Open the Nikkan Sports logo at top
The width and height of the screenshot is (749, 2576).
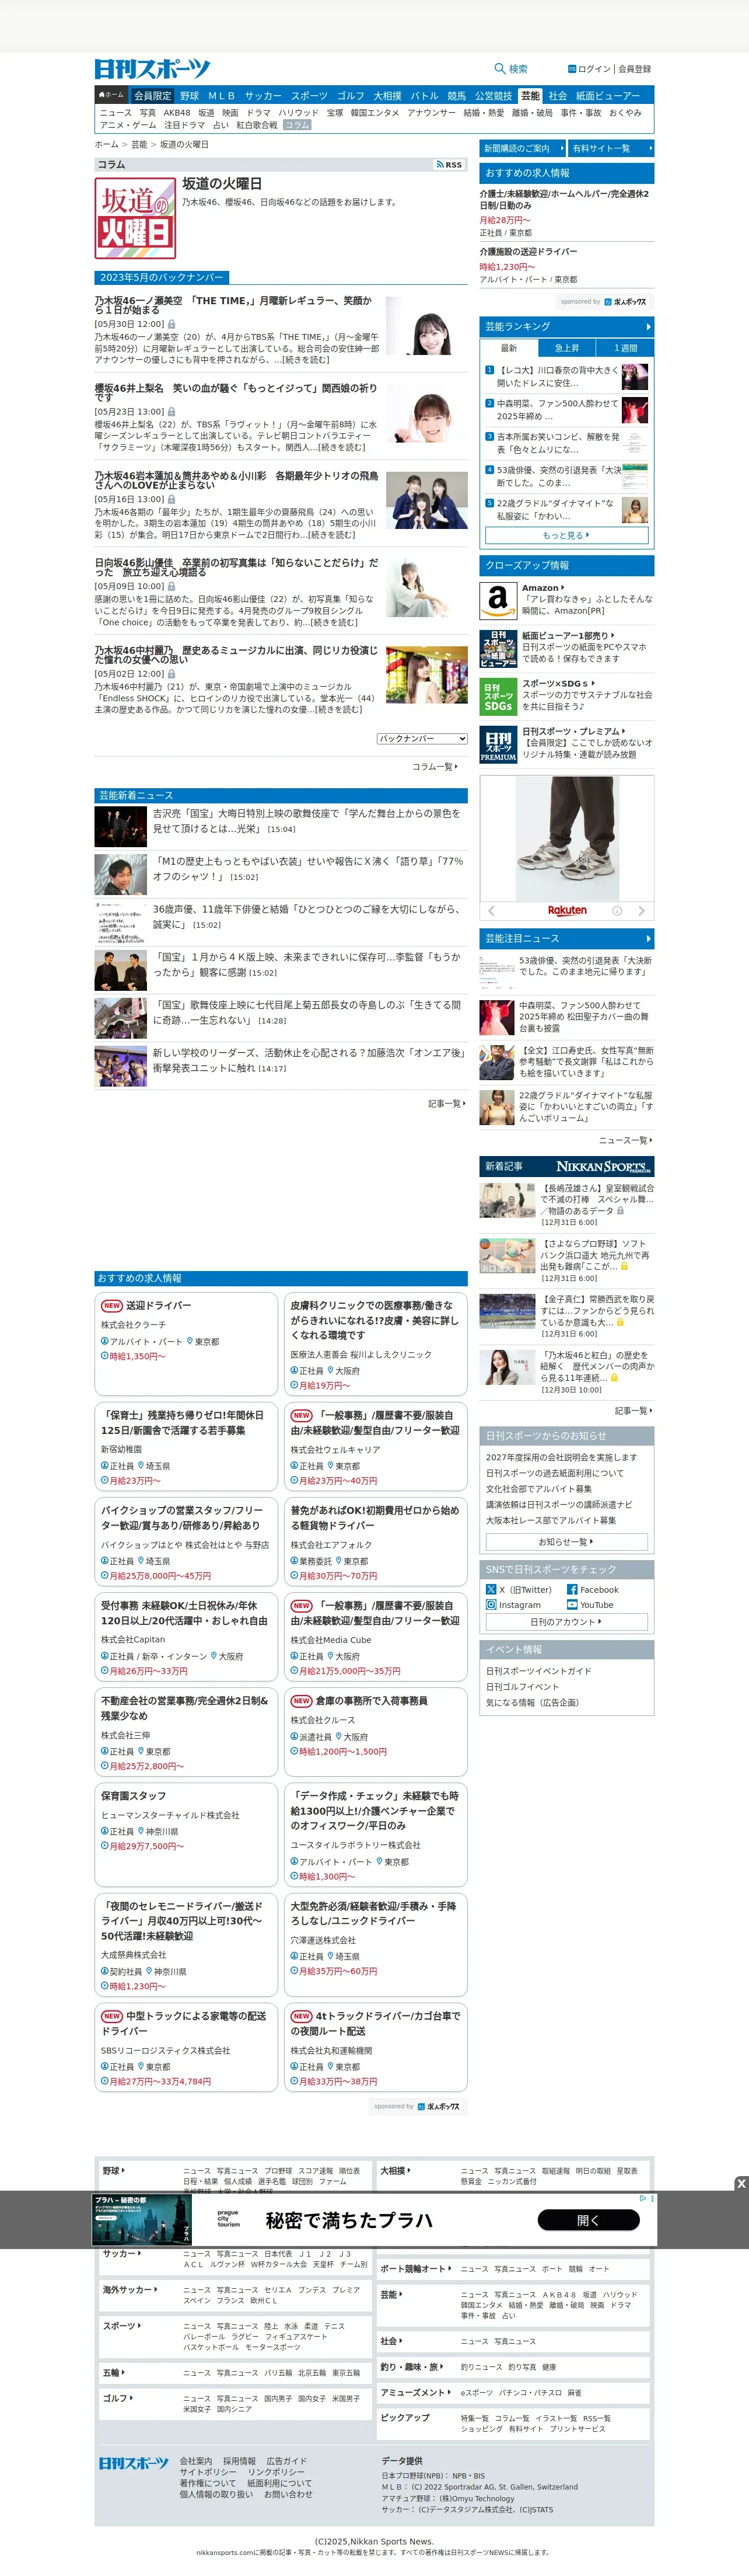153,69
